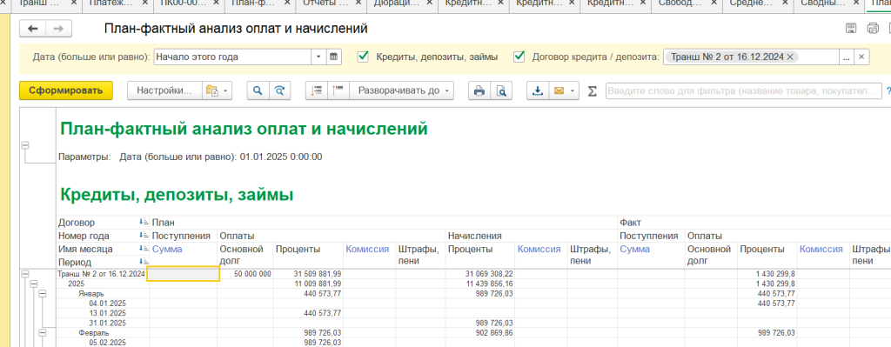Click the Find next icon in toolbar
This screenshot has height=347, width=891.
point(278,90)
